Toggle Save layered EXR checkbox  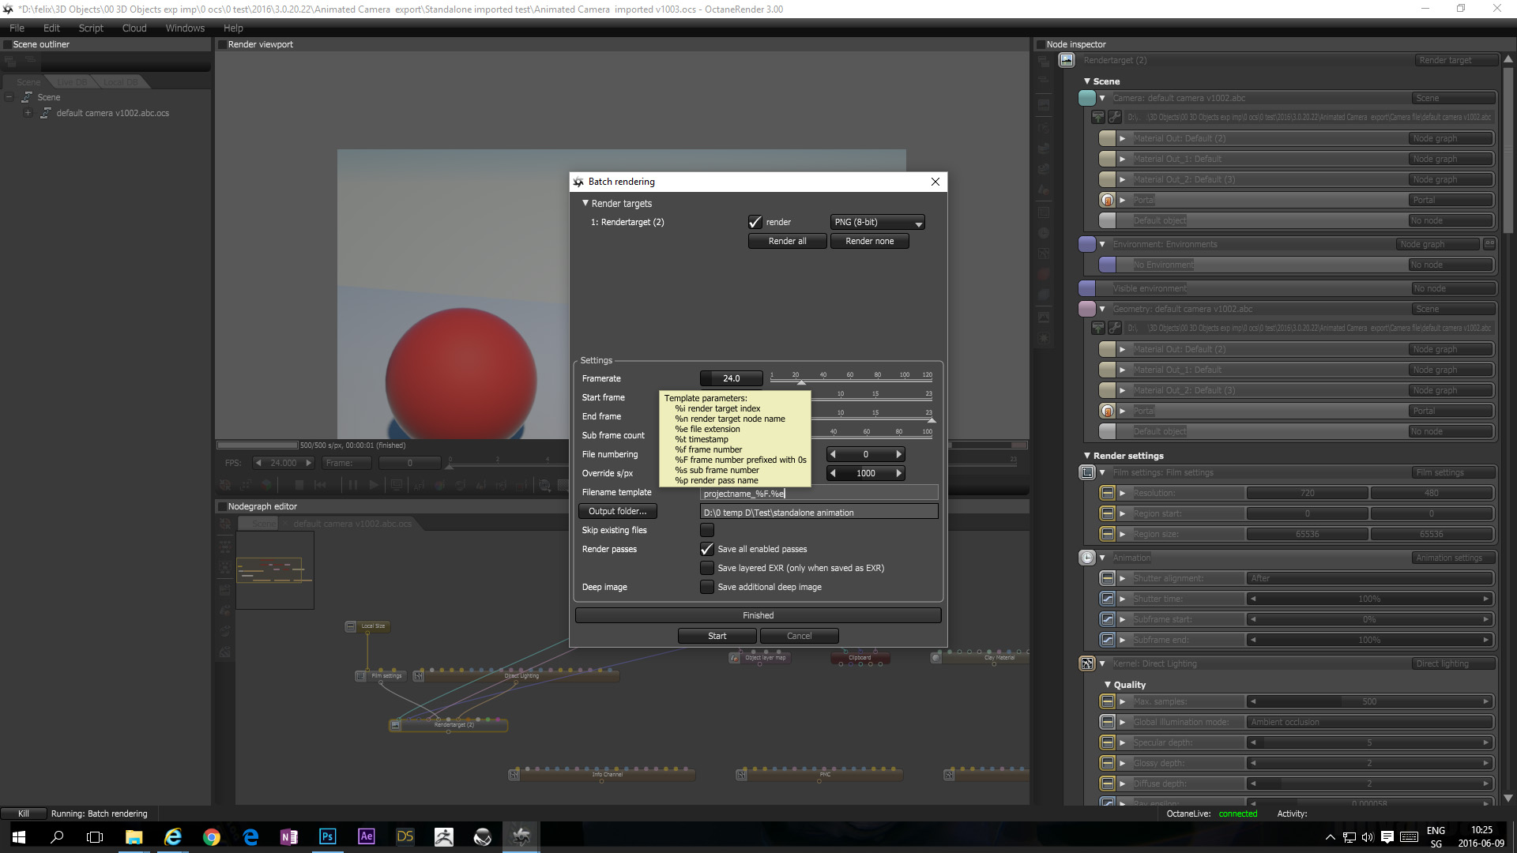click(707, 568)
